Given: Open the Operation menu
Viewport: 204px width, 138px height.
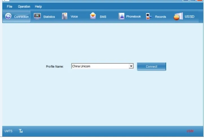Looking at the screenshot, I should click(24, 7).
